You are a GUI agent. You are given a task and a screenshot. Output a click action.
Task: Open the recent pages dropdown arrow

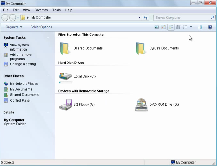[x=18, y=18]
